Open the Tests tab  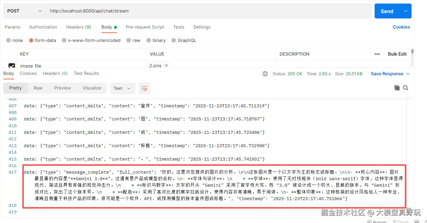179,27
